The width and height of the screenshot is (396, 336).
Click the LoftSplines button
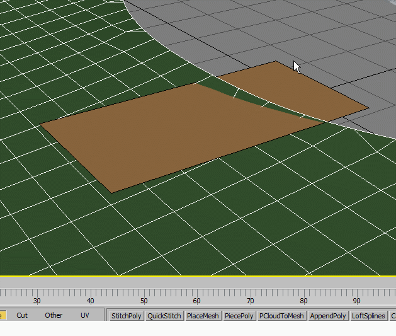coord(368,316)
